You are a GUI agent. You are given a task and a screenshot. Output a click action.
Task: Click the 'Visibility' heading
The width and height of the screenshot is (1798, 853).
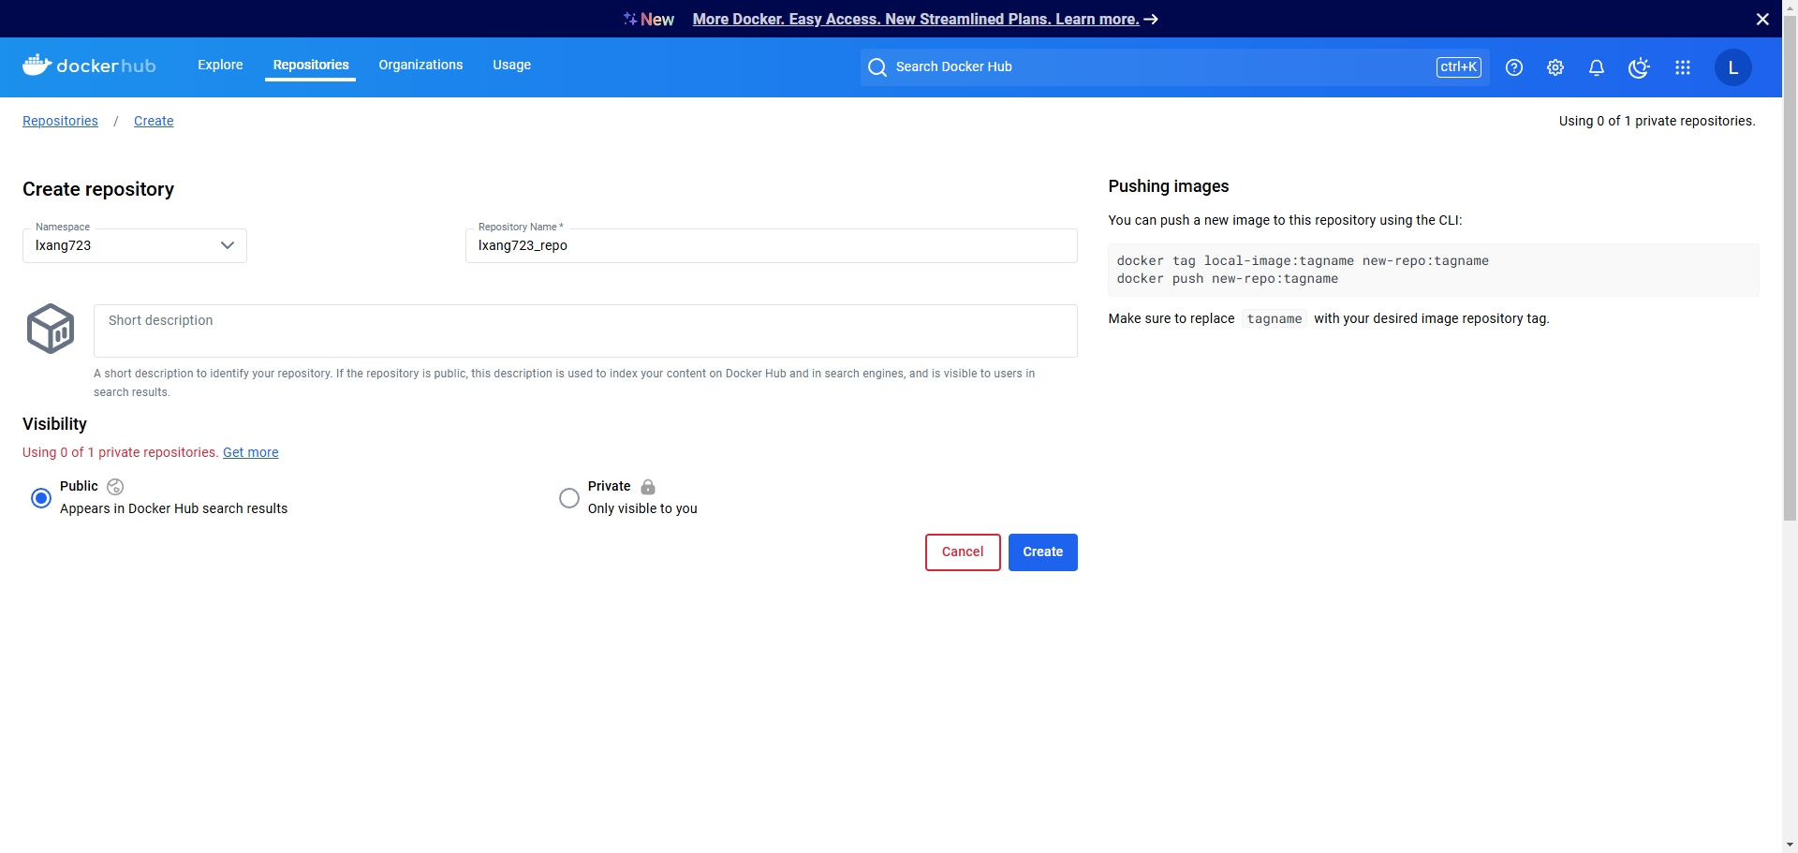click(54, 424)
